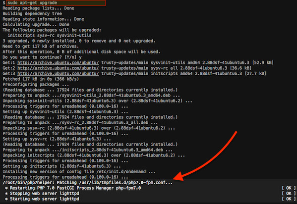Click the Fetched 117 kB line
297x204 pixels.
[41, 79]
